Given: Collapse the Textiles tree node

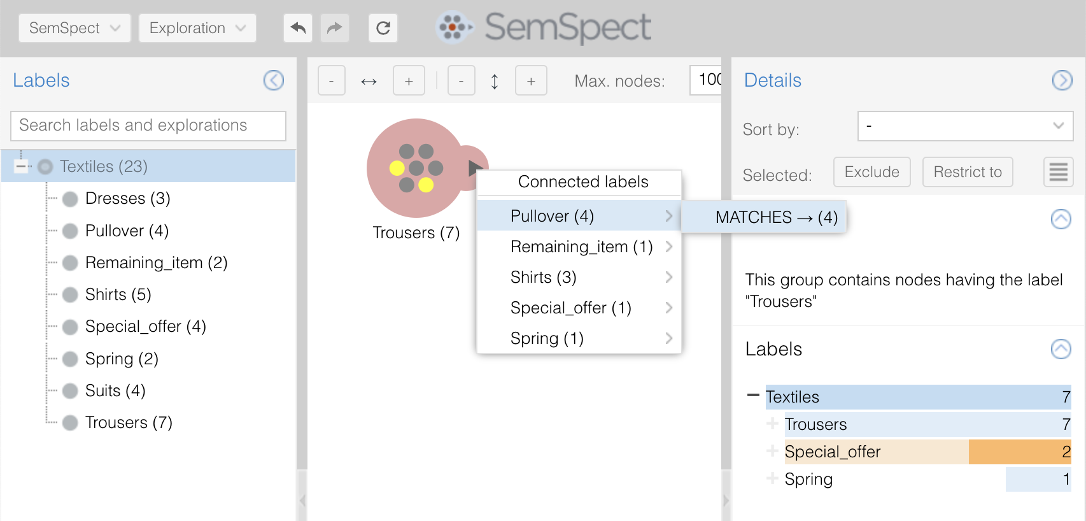Looking at the screenshot, I should point(21,166).
